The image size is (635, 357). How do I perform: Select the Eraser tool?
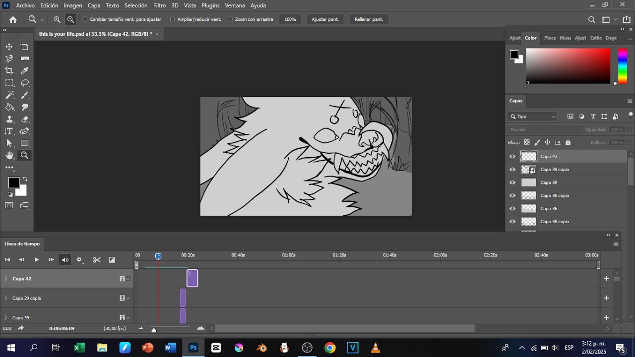[x=25, y=119]
